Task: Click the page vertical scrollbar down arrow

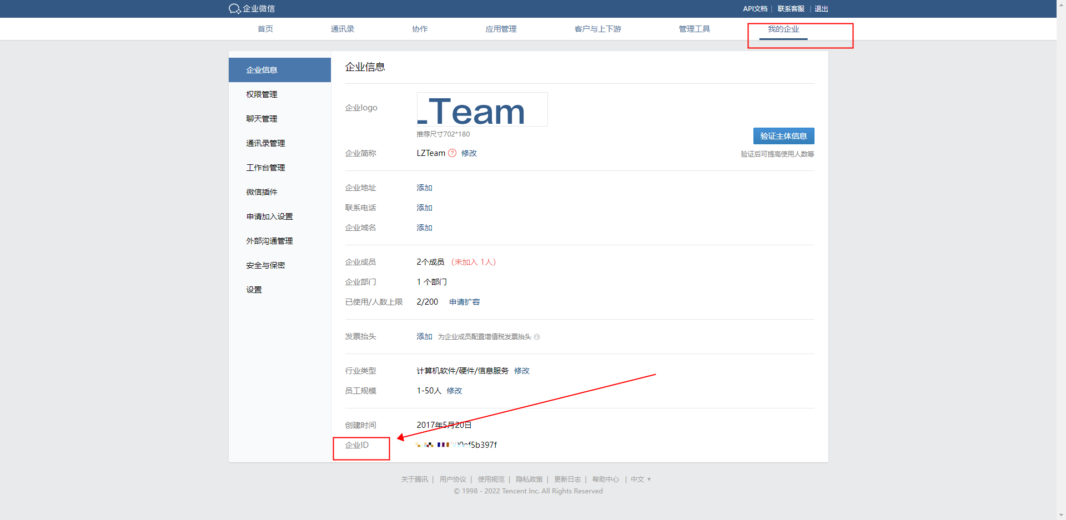Action: pyautogui.click(x=1061, y=515)
